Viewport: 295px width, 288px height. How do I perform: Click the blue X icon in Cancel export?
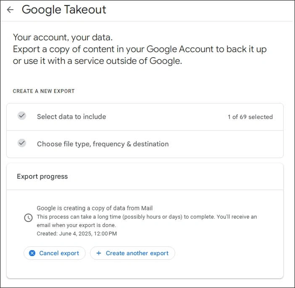click(x=32, y=253)
